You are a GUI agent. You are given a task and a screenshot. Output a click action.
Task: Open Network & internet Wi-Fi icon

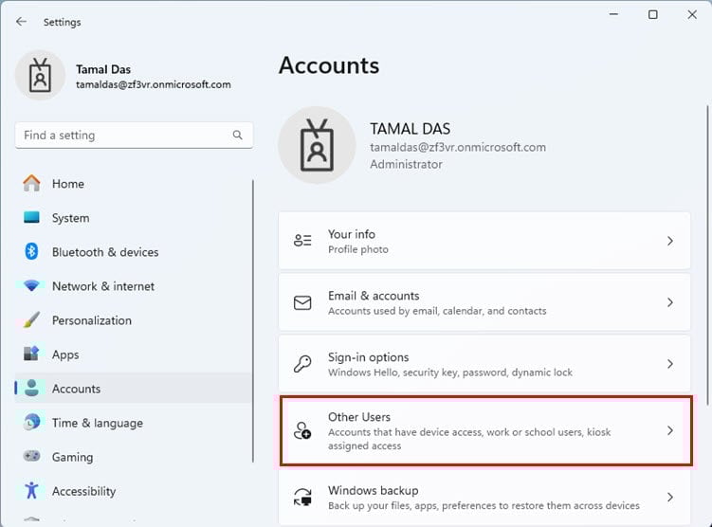(x=32, y=286)
